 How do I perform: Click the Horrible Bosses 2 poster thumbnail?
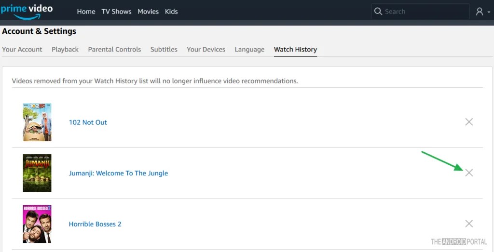pos(37,224)
